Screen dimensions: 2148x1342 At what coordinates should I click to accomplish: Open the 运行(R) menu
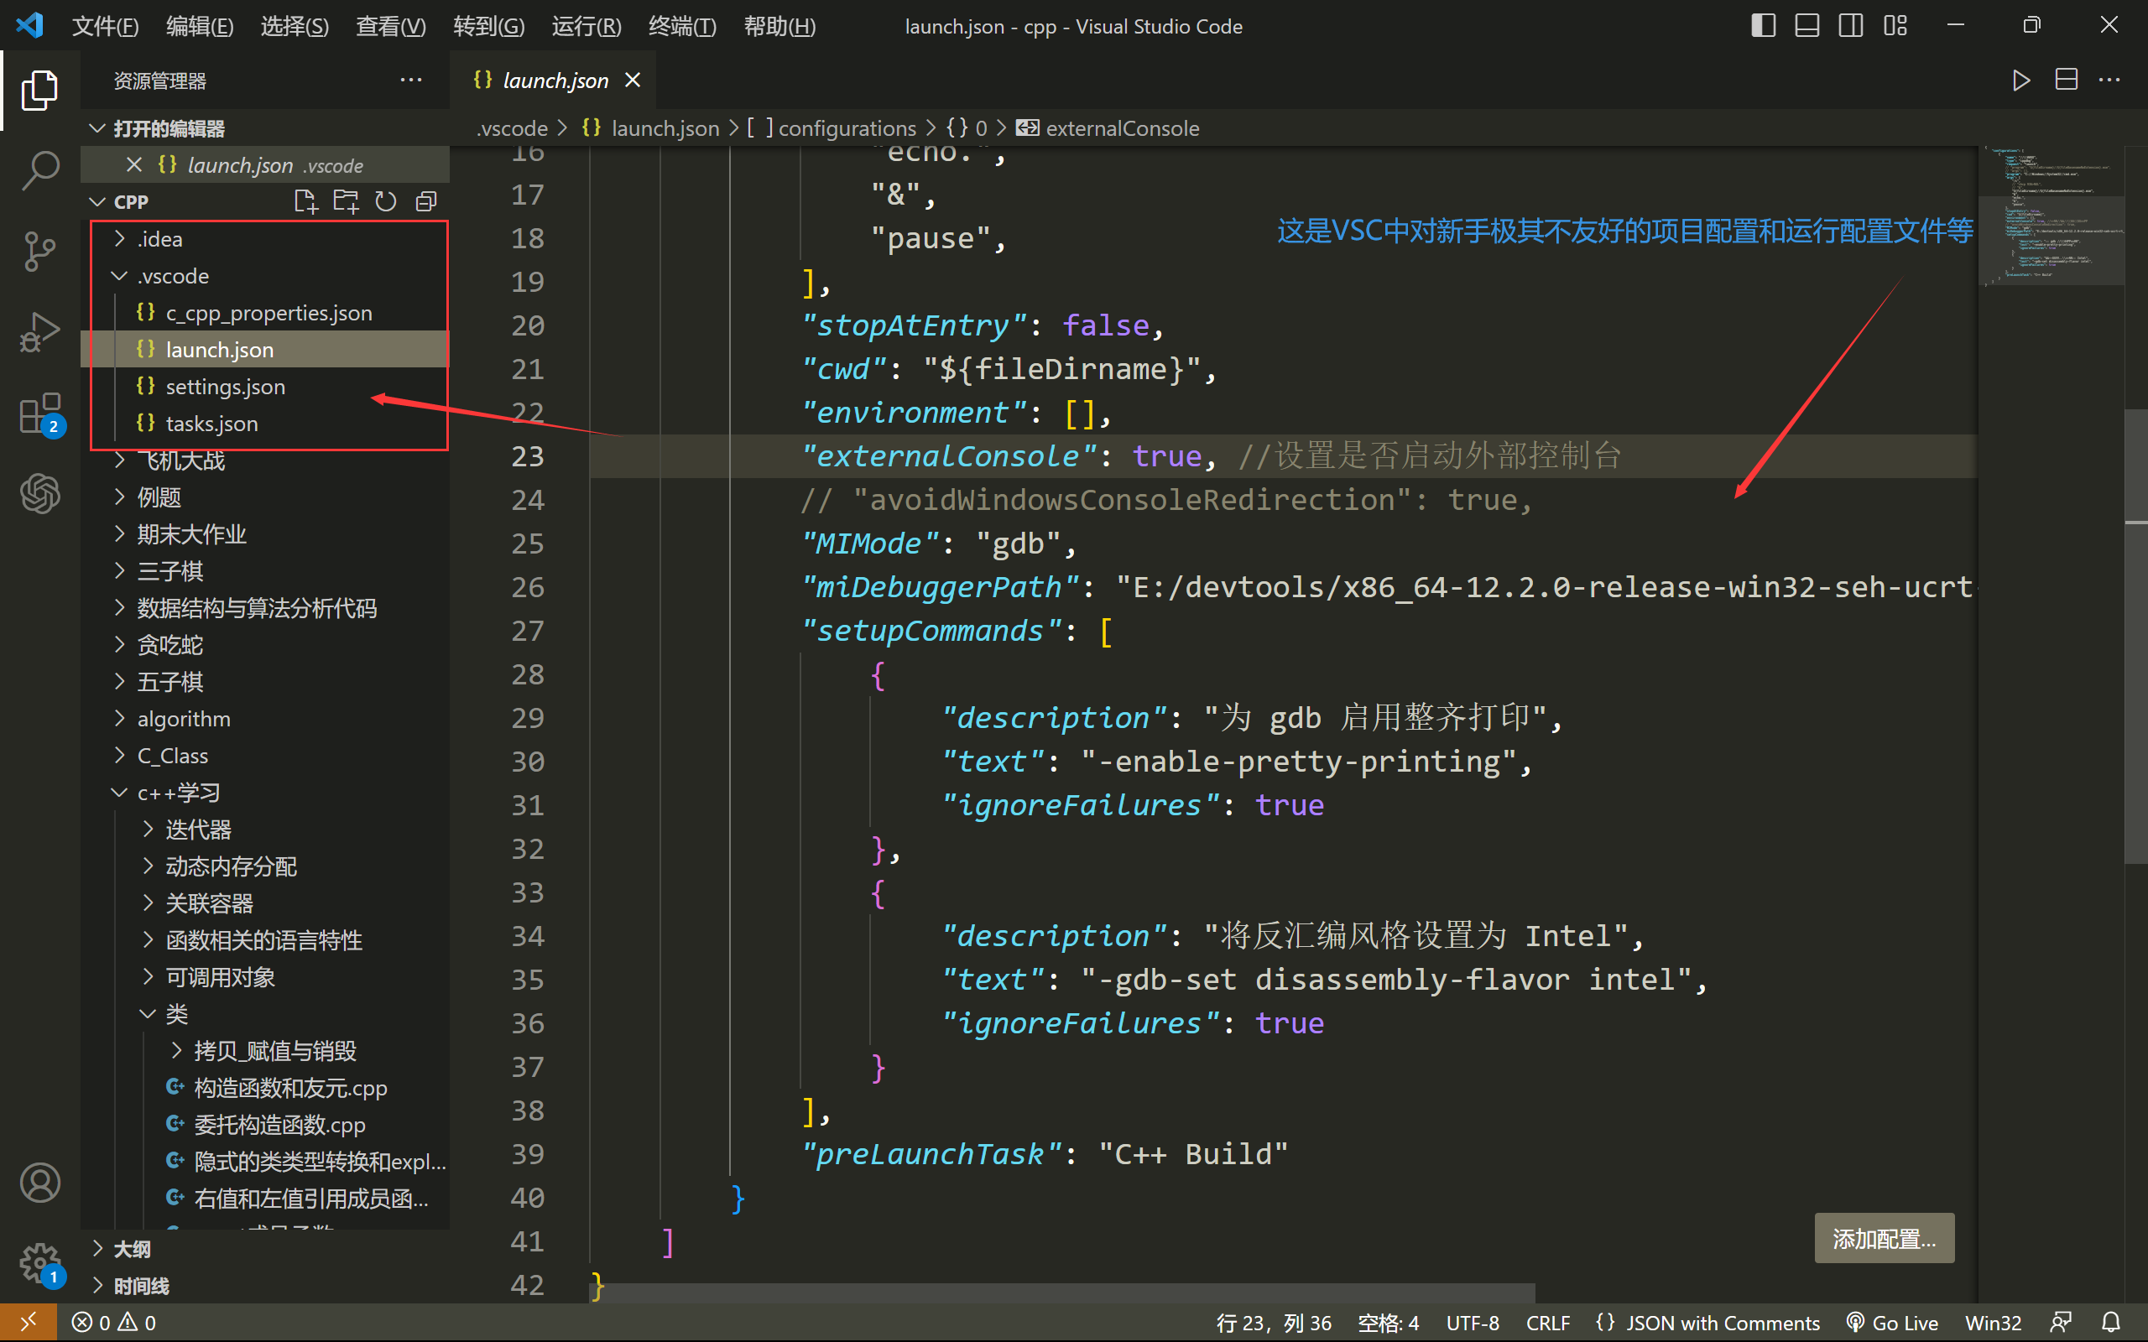(586, 26)
